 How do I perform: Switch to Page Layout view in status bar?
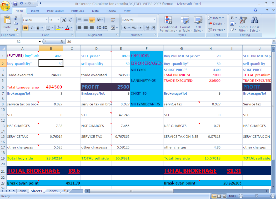click(219, 196)
